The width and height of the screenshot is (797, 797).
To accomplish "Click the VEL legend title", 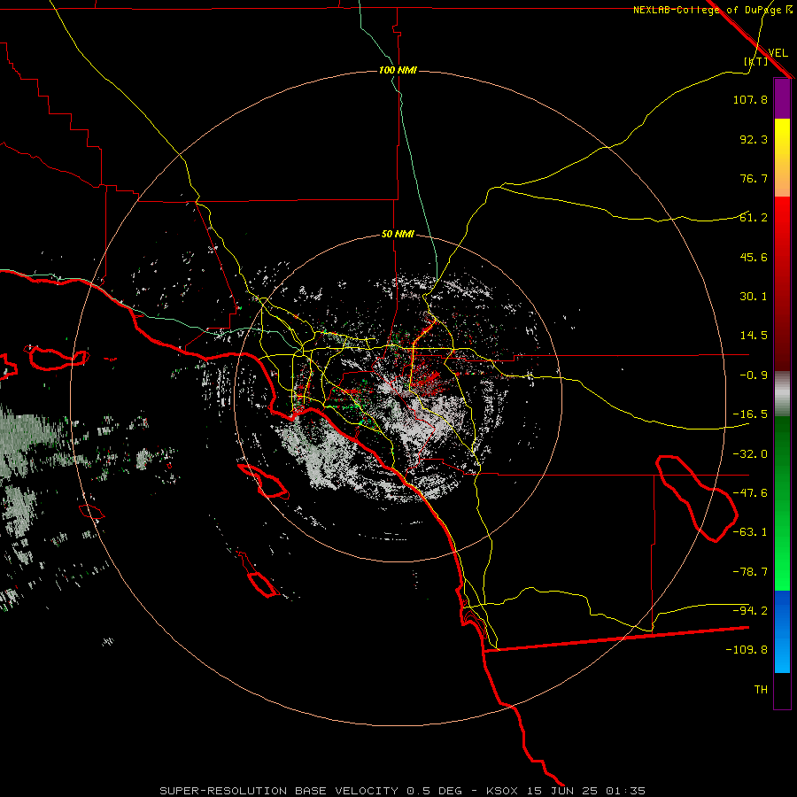I will [x=778, y=53].
